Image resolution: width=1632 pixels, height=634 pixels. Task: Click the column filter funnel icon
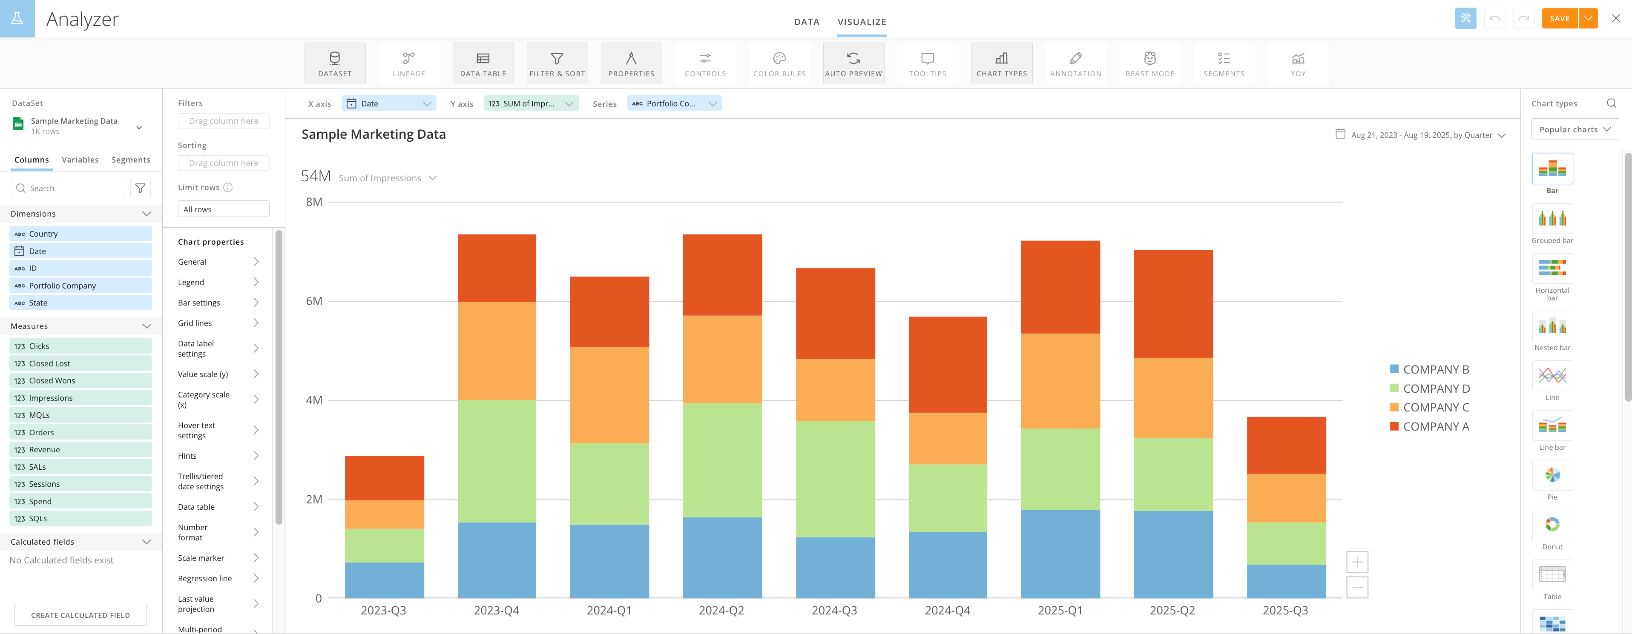[x=140, y=188]
